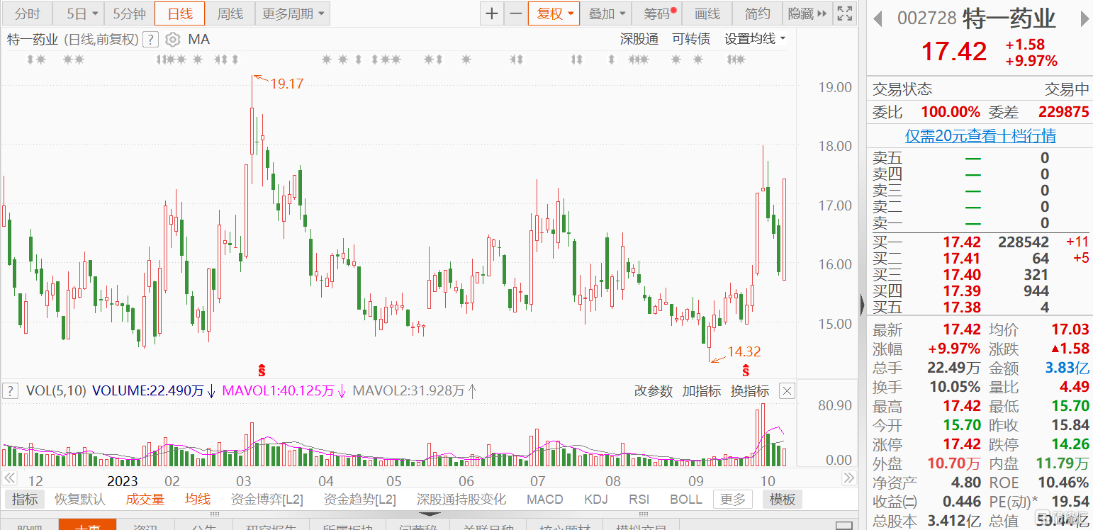Select the 日线 daily chart tab
Screen dimensions: 1093x530
click(x=179, y=13)
